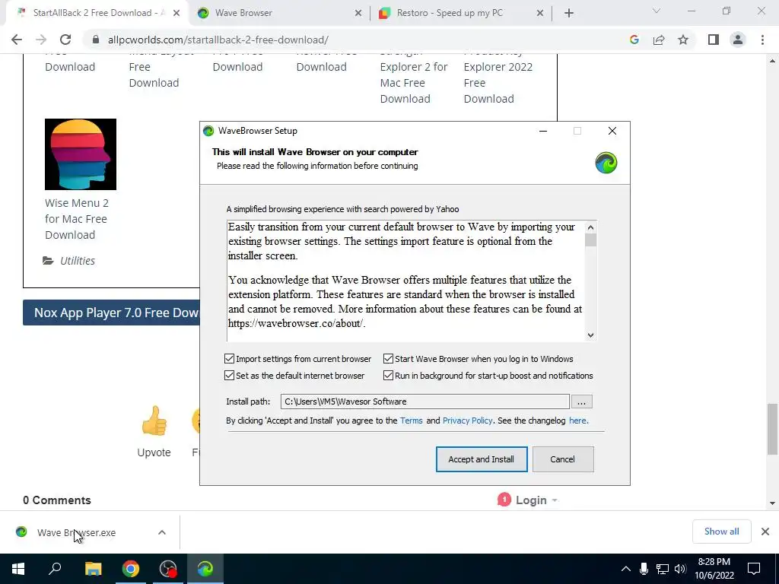The image size is (779, 584).
Task: Click the license text scrollbar thumb
Action: tap(590, 240)
